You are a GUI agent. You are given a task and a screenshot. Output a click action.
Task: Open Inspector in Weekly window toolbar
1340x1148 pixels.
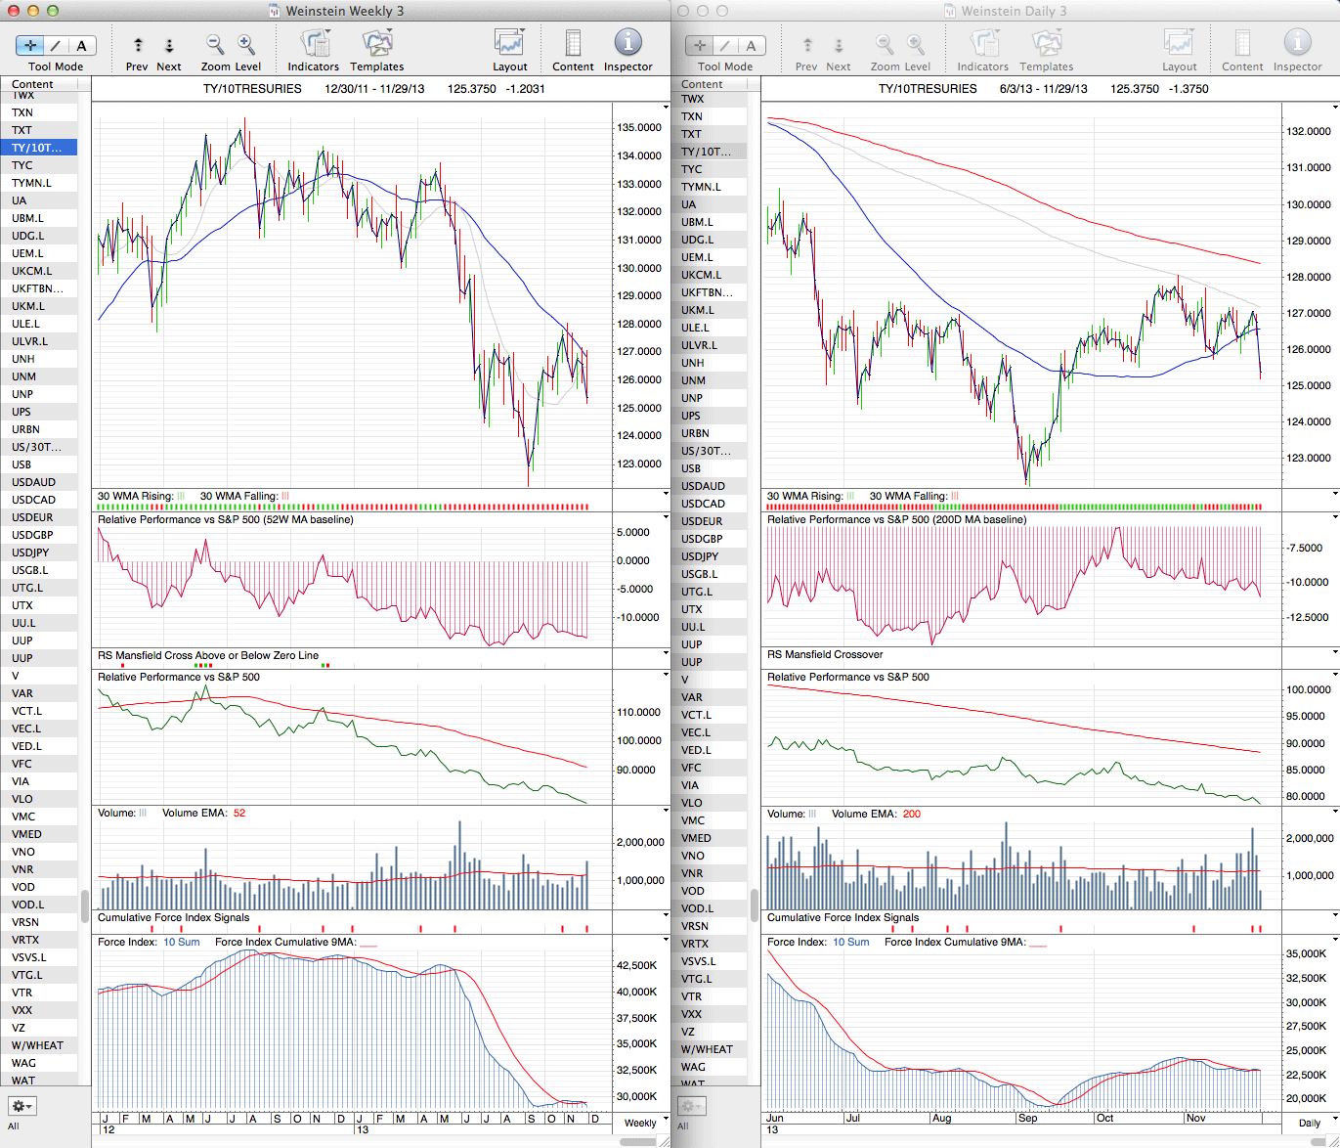[627, 45]
